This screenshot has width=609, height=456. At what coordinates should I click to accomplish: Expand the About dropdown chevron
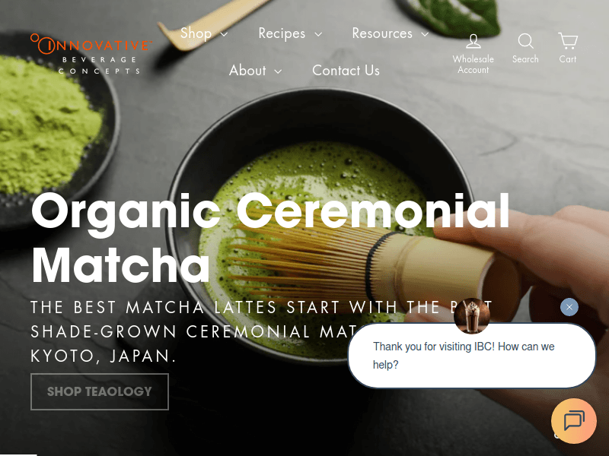(278, 71)
